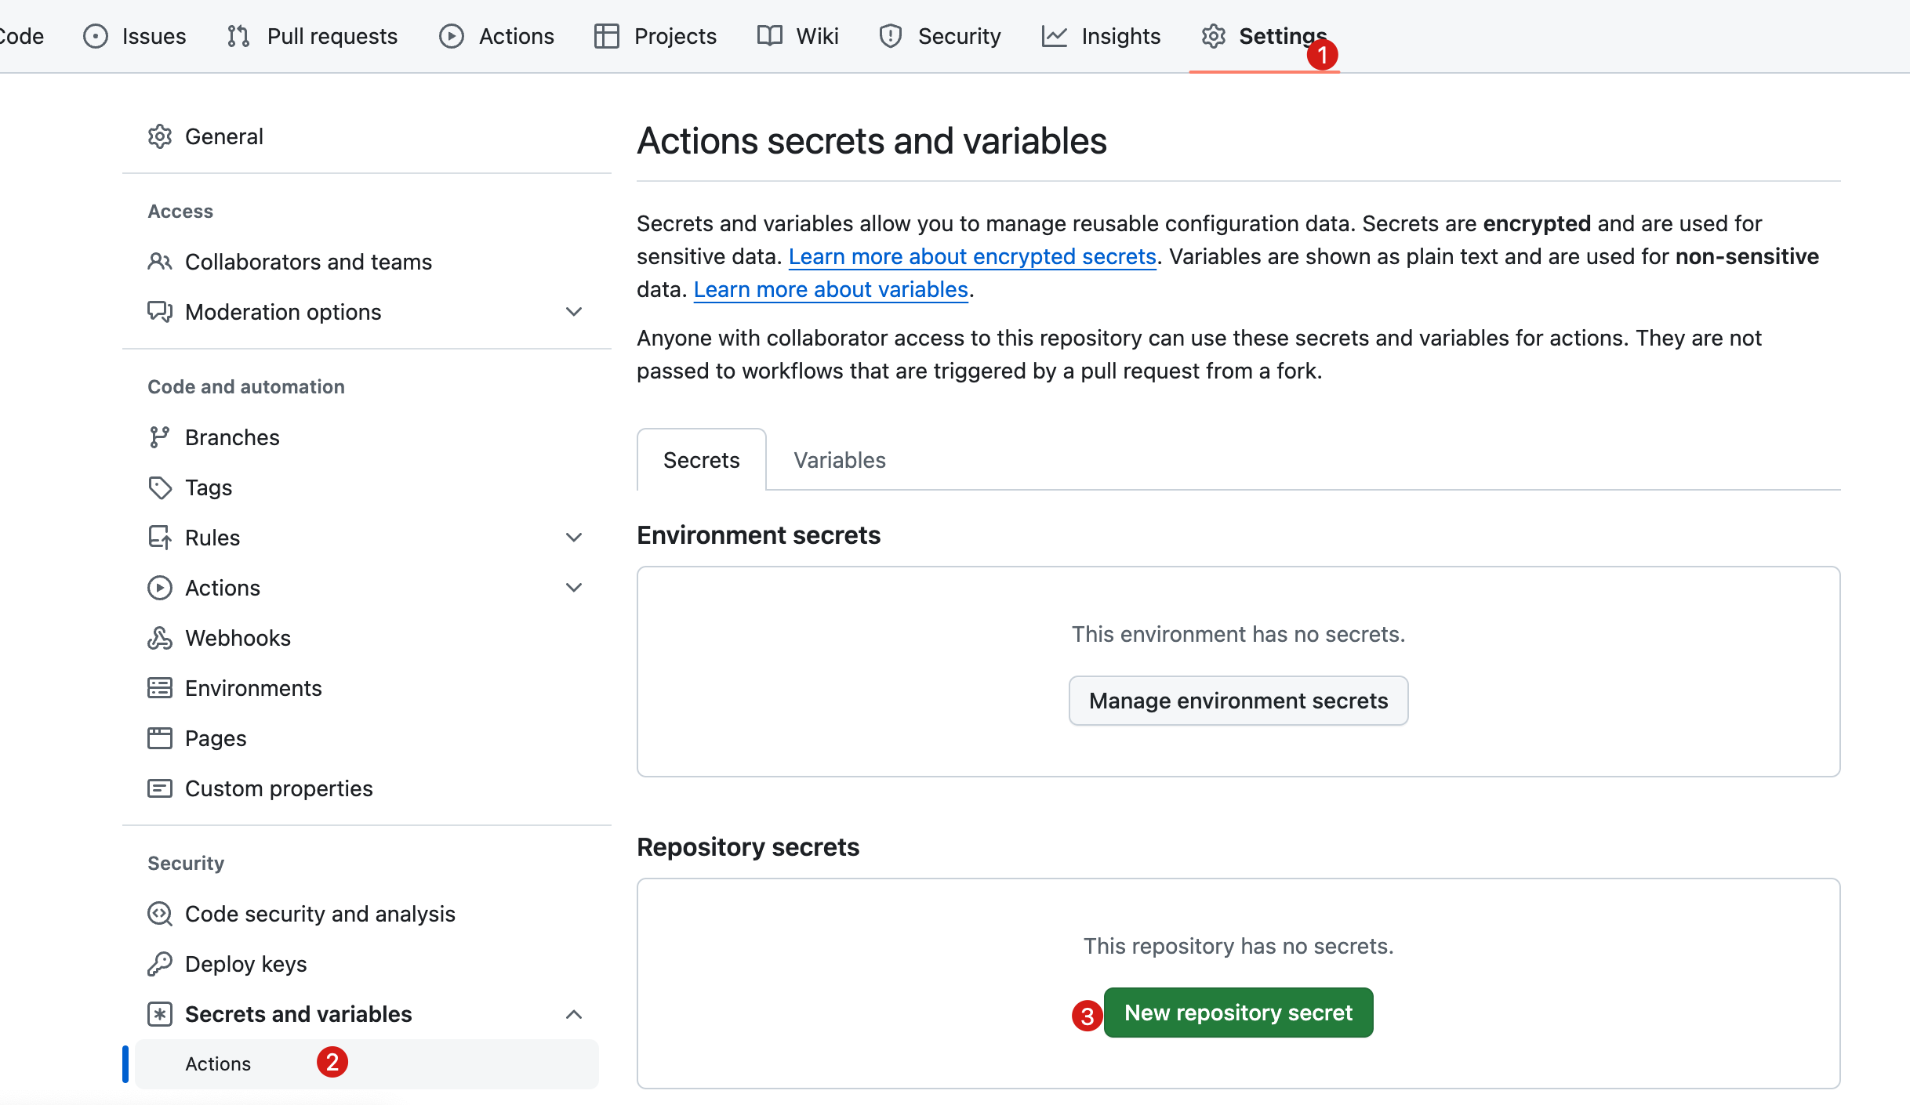Click the Collaborators and teams people icon
Image resolution: width=1910 pixels, height=1105 pixels.
point(160,262)
